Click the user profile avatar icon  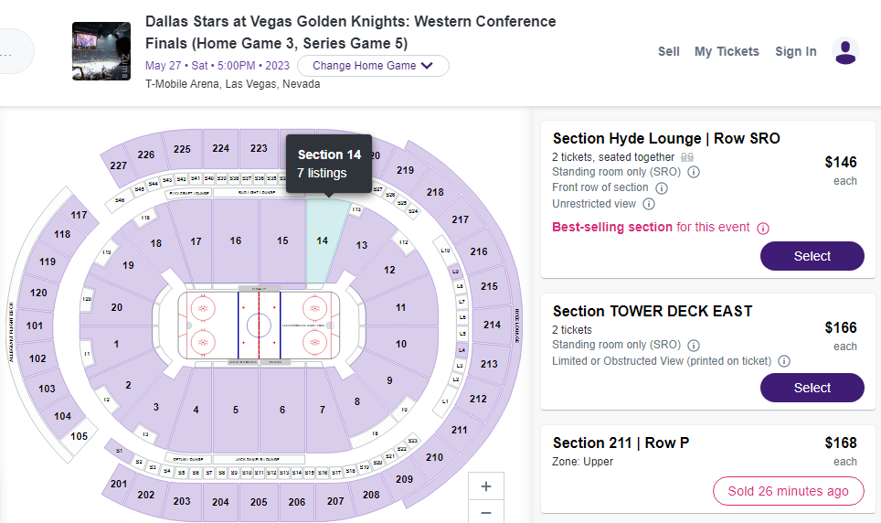tap(846, 51)
